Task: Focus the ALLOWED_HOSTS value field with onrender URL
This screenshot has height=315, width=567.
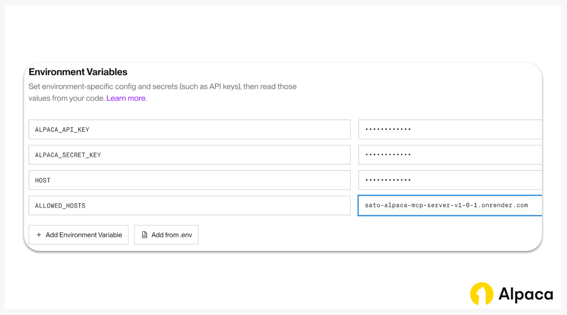Action: 449,206
